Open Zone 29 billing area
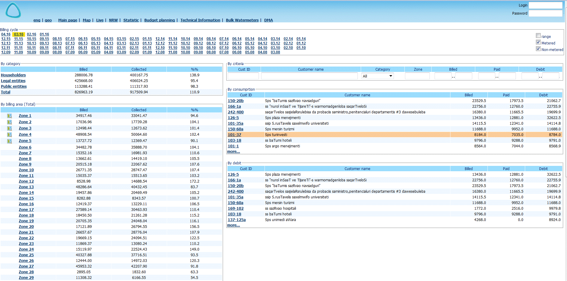 click(26, 278)
